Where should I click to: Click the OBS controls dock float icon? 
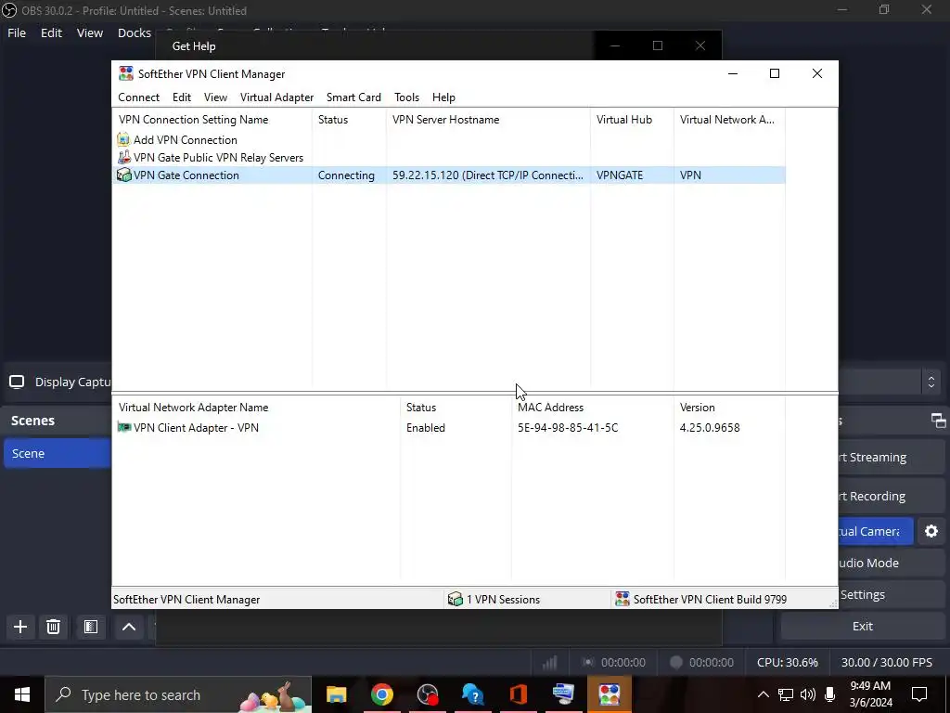point(938,421)
